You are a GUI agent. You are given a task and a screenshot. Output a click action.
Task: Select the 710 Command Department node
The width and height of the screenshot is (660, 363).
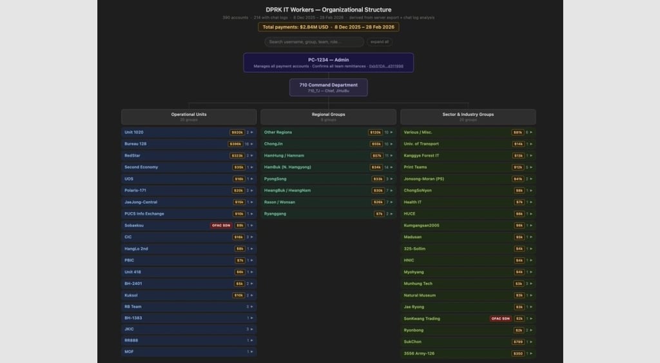click(328, 88)
